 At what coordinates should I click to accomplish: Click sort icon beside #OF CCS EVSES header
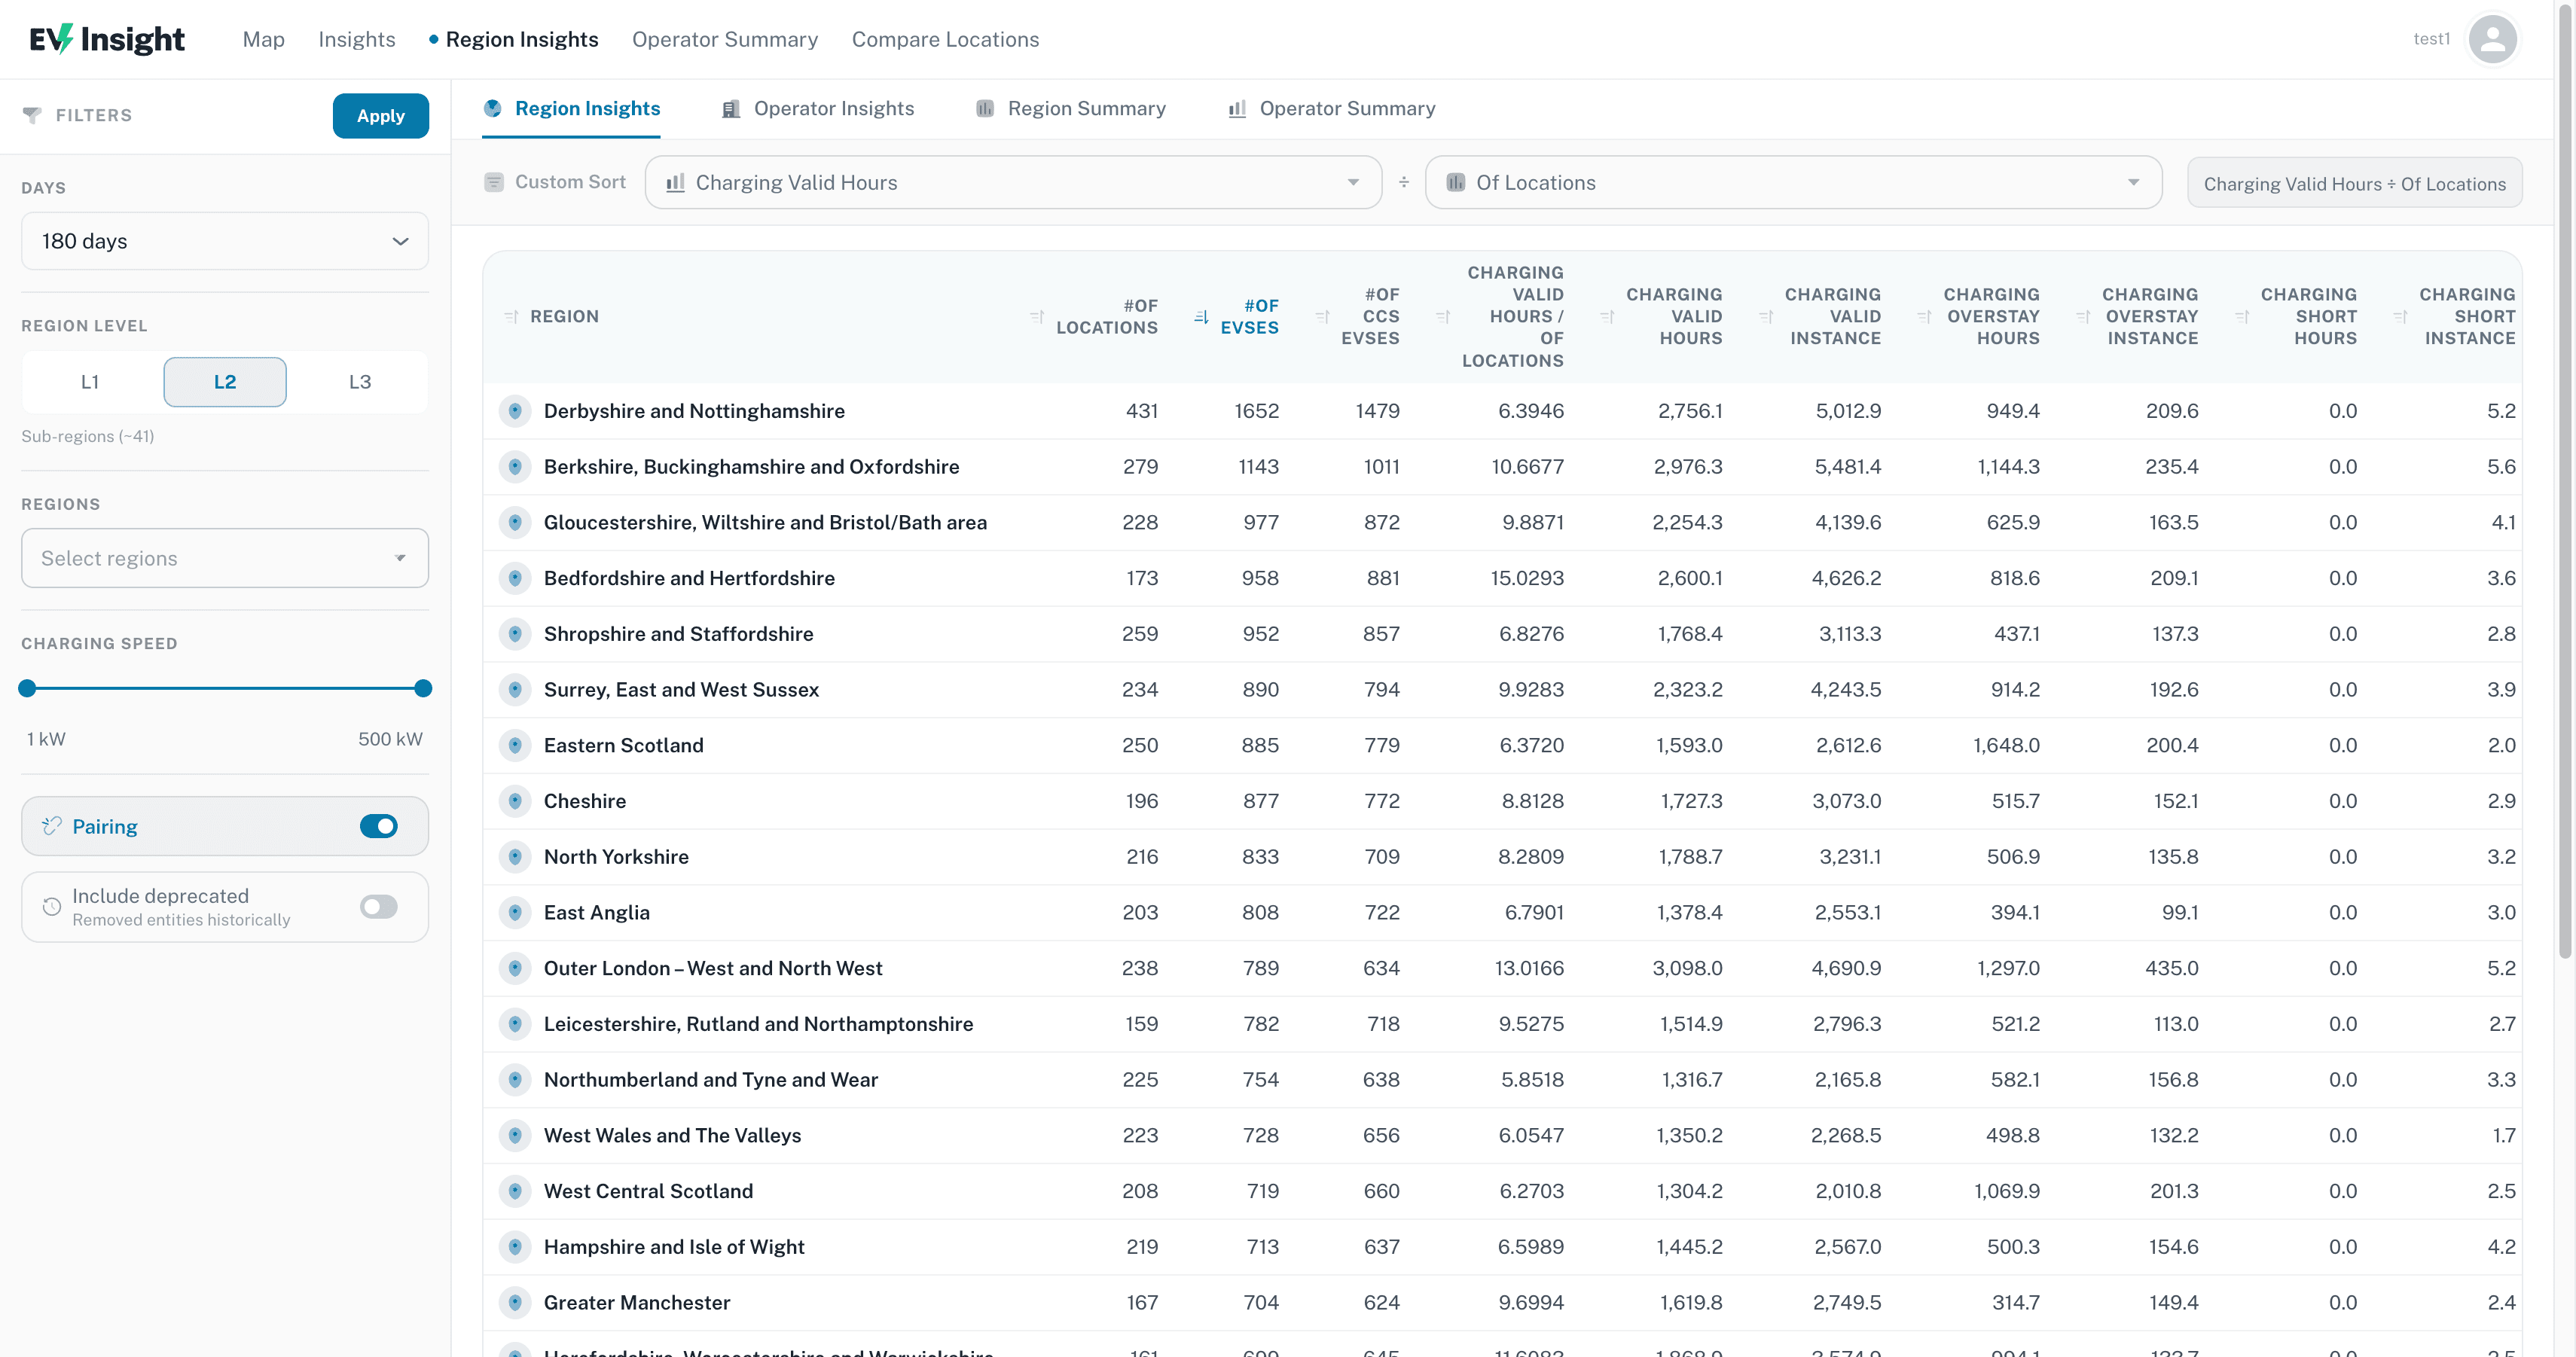(1322, 316)
